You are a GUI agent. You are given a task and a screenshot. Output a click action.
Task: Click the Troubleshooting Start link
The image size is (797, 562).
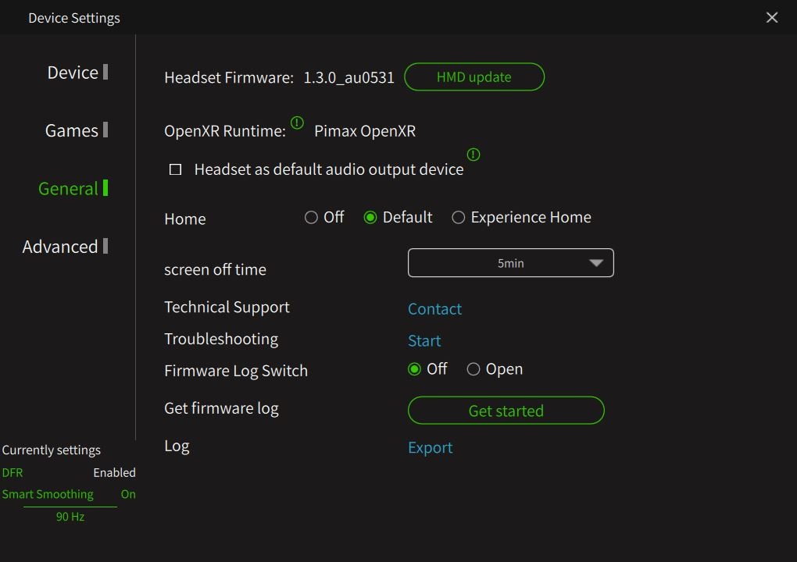pyautogui.click(x=424, y=341)
